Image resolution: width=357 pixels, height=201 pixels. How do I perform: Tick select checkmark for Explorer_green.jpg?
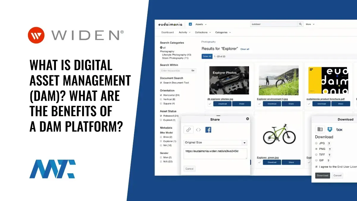point(259,163)
